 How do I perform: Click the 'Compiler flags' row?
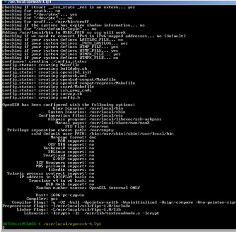coord(124,203)
